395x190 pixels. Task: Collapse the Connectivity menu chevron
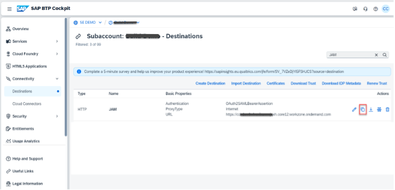[57, 79]
